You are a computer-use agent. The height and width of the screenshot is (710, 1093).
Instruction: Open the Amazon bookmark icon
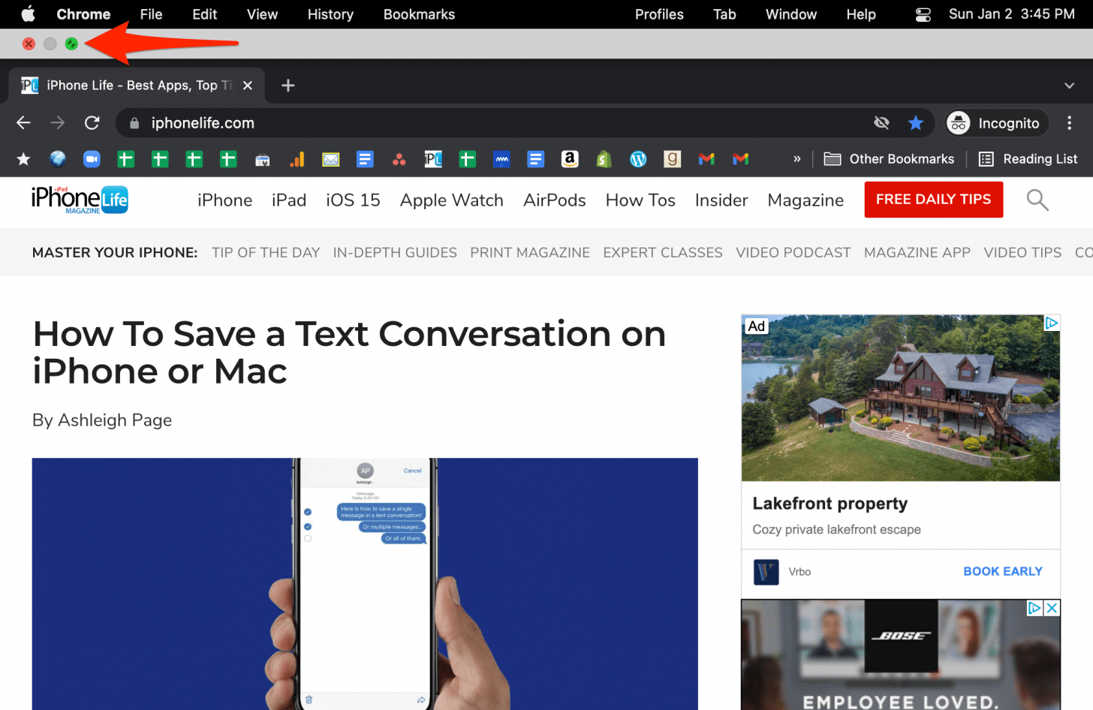tap(569, 159)
